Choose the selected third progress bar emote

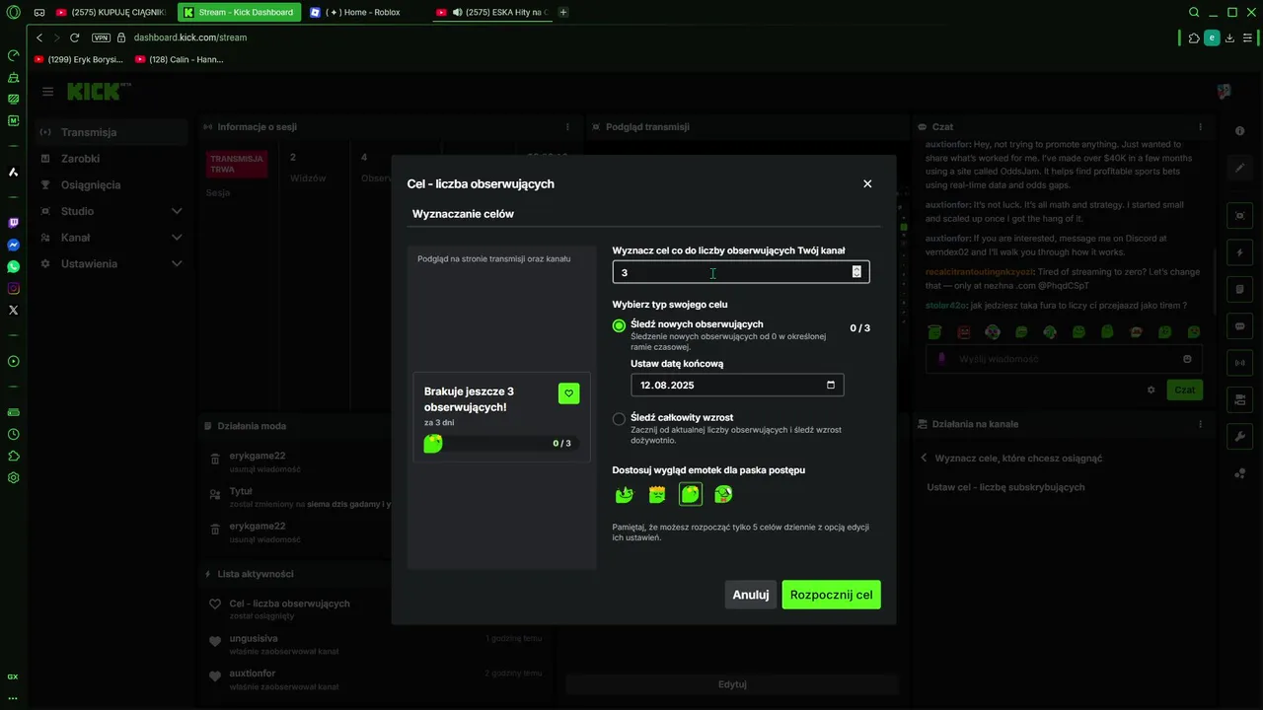[691, 494]
